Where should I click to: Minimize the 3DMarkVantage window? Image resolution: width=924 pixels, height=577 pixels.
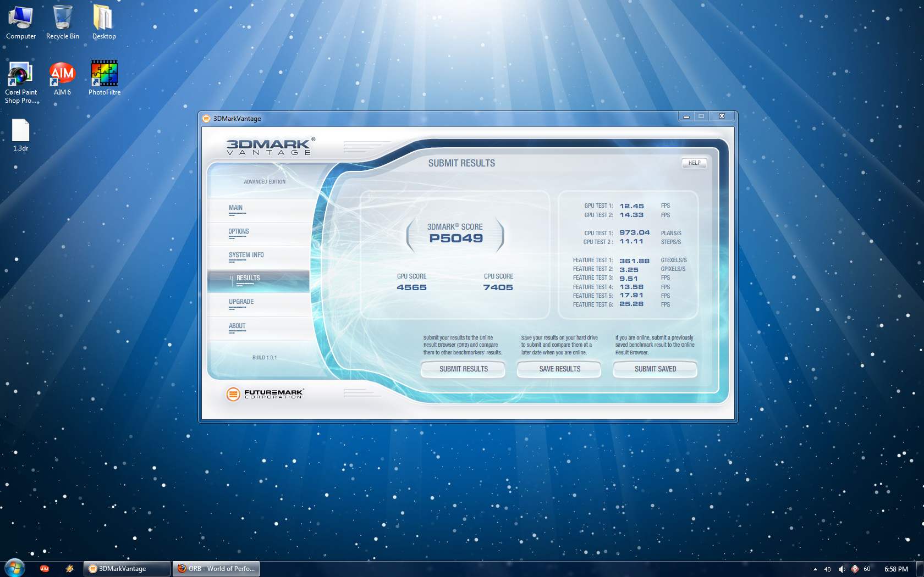(686, 116)
